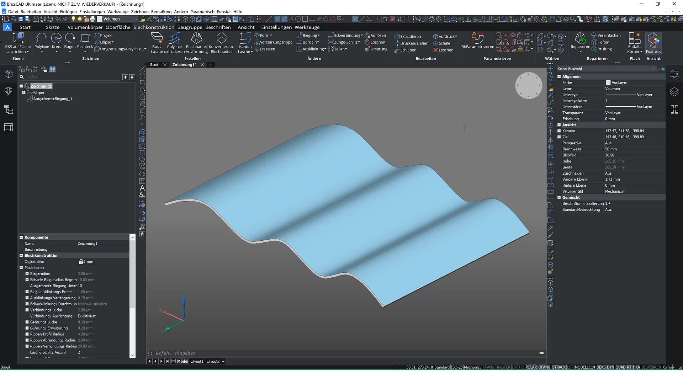683x384 pixels.
Task: Click the red Löschen icon in Bearbeiten
Action: tap(443, 50)
